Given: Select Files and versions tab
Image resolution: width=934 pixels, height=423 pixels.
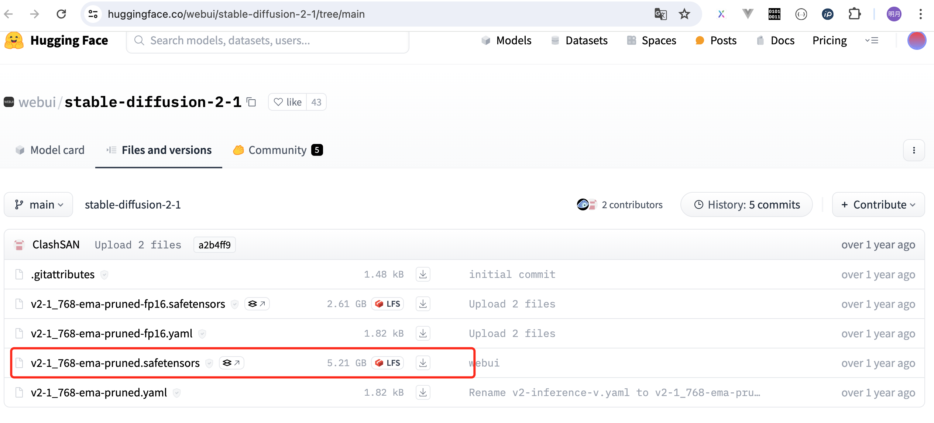Looking at the screenshot, I should [x=159, y=150].
